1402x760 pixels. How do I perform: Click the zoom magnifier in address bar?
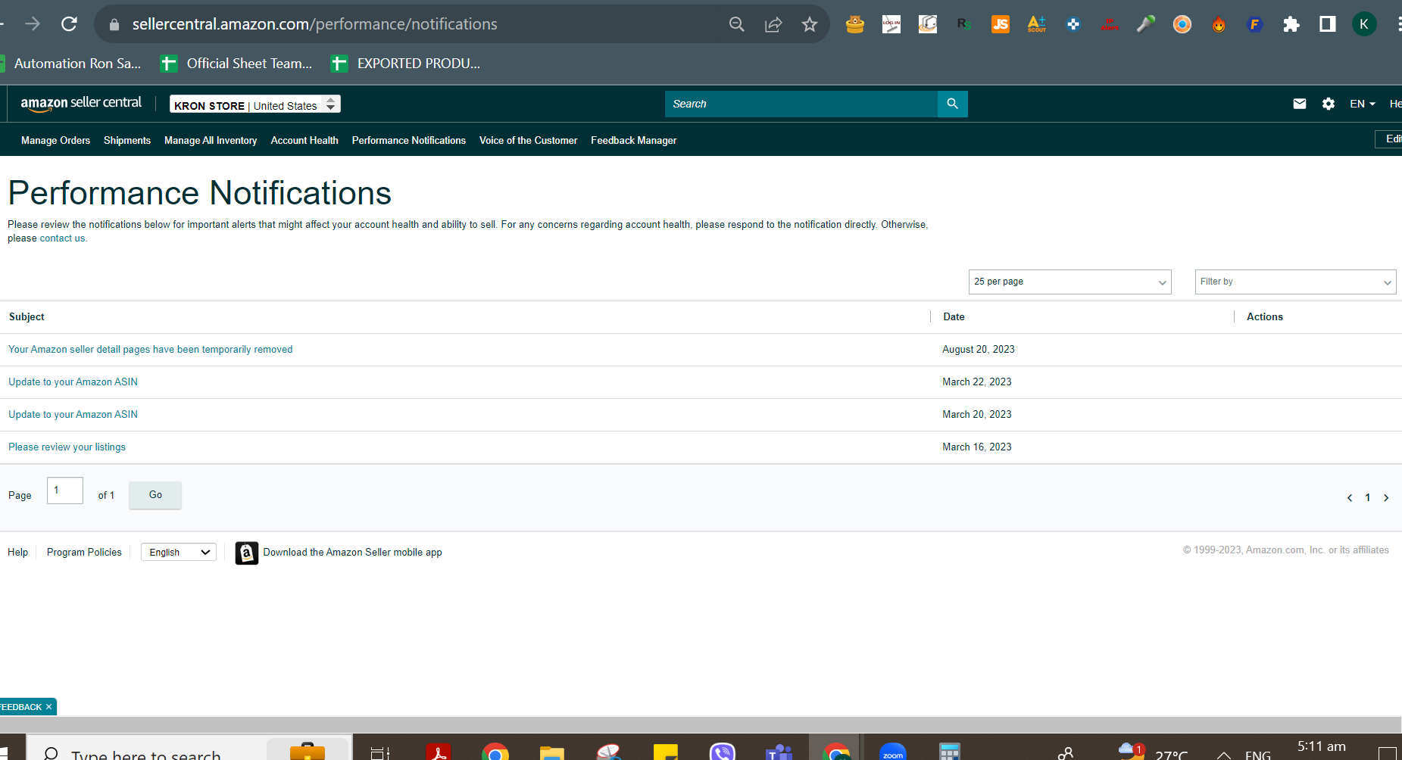pyautogui.click(x=736, y=24)
